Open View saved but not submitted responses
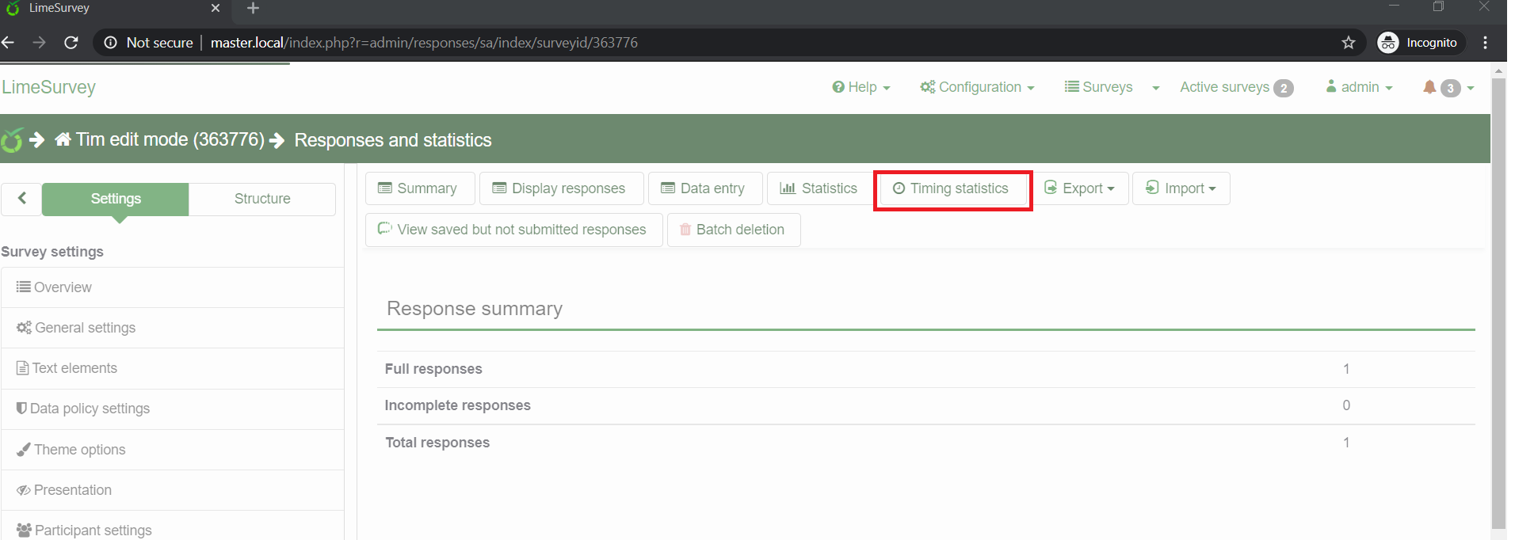The image size is (1515, 540). 513,230
